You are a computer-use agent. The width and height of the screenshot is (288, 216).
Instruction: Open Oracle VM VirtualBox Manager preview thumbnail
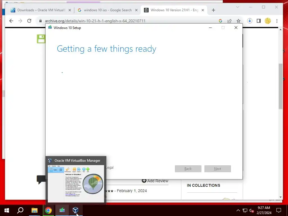tap(76, 184)
